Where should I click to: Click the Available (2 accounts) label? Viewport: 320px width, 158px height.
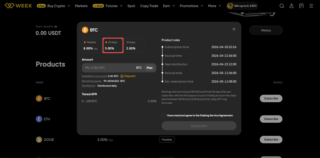coord(94,76)
